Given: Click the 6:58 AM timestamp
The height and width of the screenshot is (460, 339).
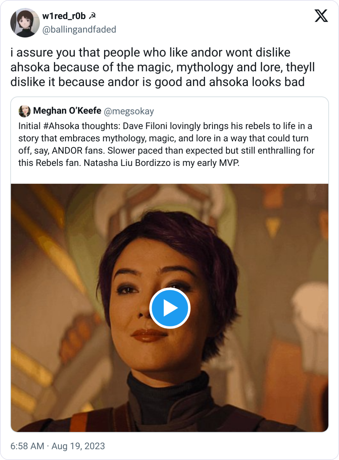Looking at the screenshot, I should pyautogui.click(x=27, y=446).
